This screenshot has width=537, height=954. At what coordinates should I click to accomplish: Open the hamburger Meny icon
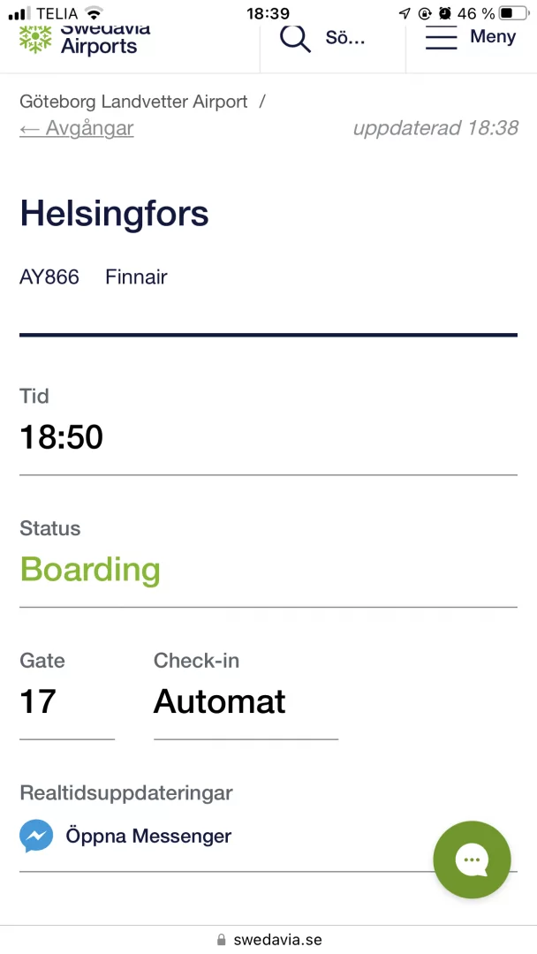441,38
